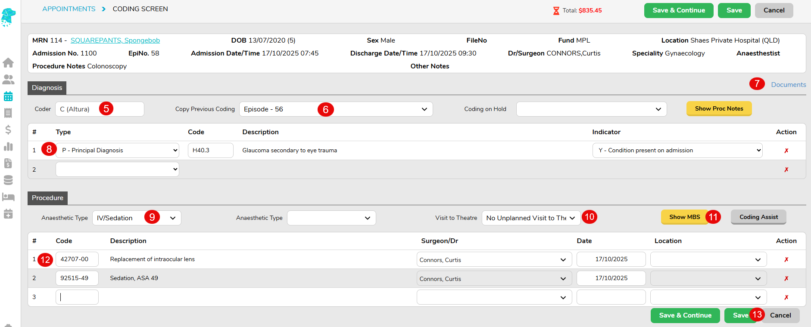Image resolution: width=811 pixels, height=327 pixels.
Task: Open the bar chart reports icon
Action: coord(8,147)
